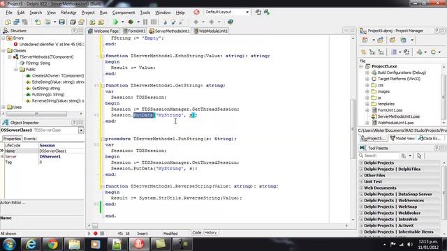Collapse the Classes node in Structure
Viewport: 447px width, 251px height.
coord(3,50)
